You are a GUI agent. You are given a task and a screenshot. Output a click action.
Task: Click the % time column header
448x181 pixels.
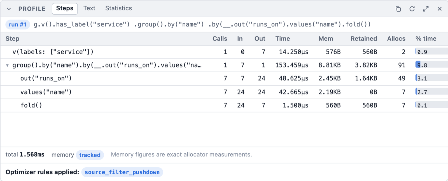426,39
